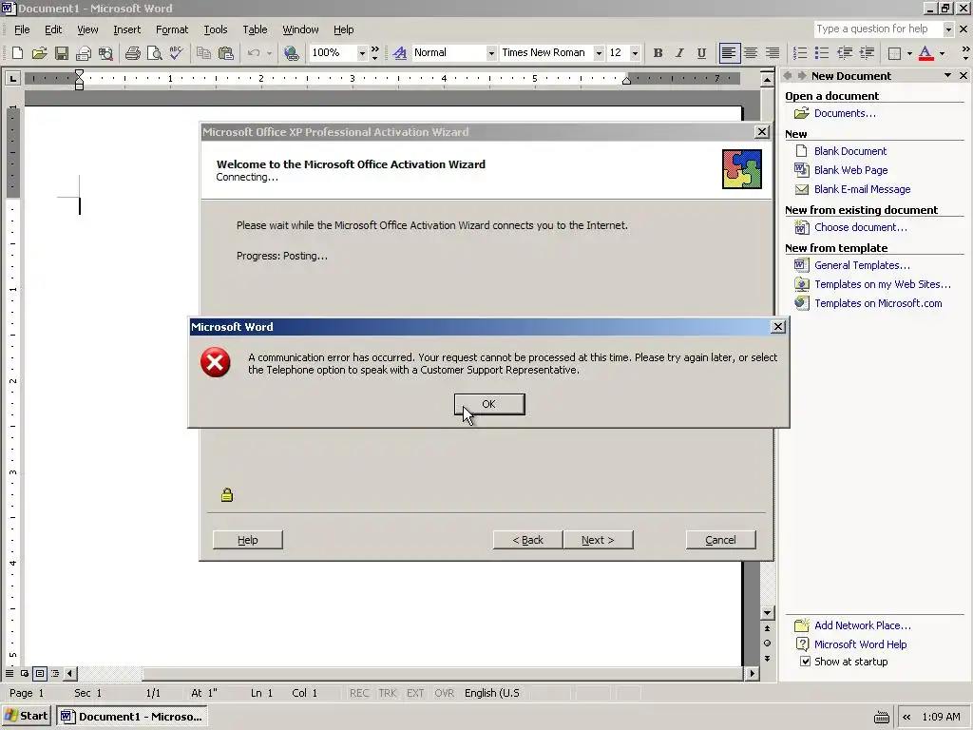Click the Paste clipboard toolbar icon
This screenshot has width=973, height=730.
pyautogui.click(x=226, y=53)
